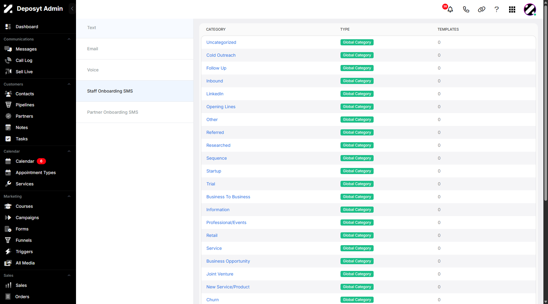Viewport: 548px width, 304px height.
Task: Open the LinkedIn category link
Action: (215, 94)
